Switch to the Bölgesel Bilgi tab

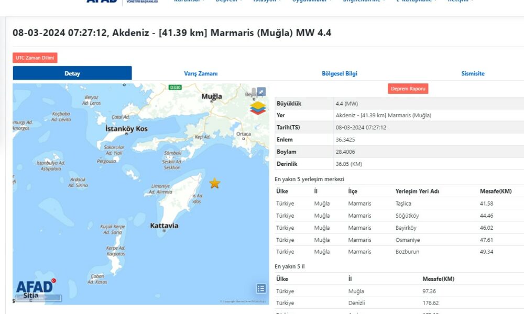point(339,74)
